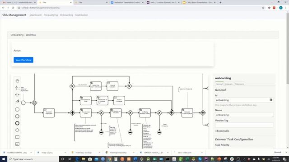The height and width of the screenshot is (162, 289).
Task: Open options for the fourth download item
Action: [x=134, y=153]
